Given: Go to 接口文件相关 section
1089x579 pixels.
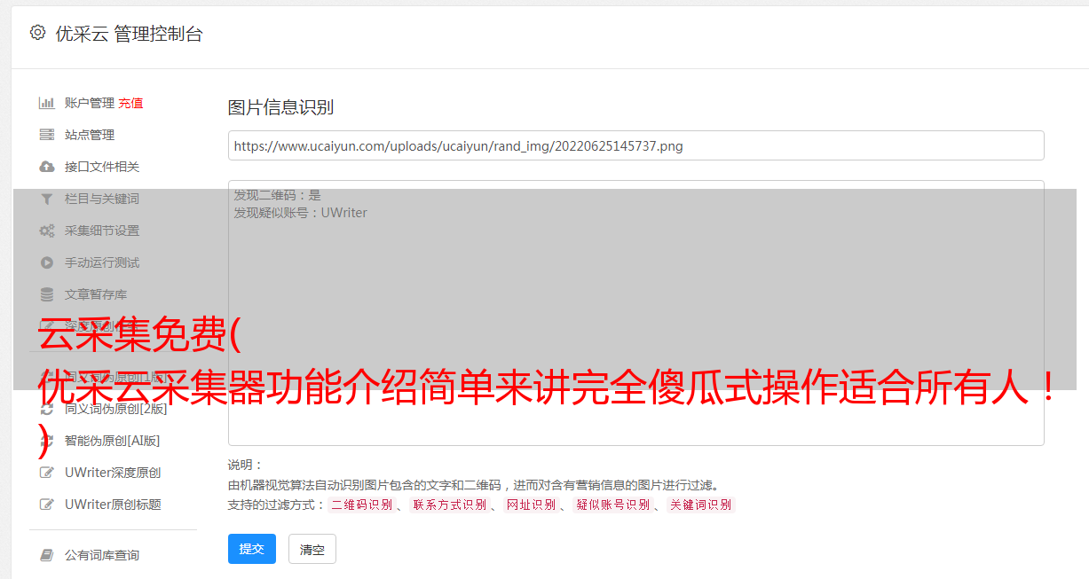Looking at the screenshot, I should coord(102,167).
